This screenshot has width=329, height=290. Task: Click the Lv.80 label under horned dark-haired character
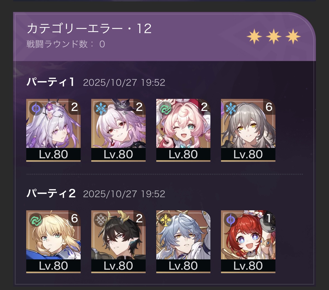pos(118,266)
